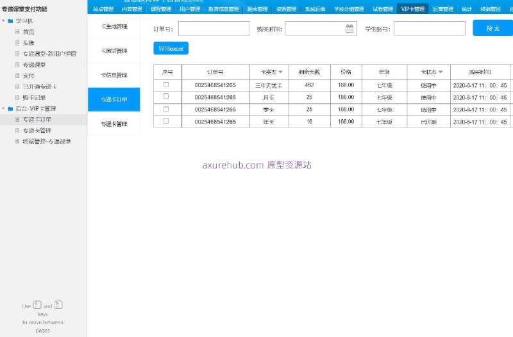Open the 题库管理 top menu
This screenshot has width=513, height=337.
tap(258, 9)
